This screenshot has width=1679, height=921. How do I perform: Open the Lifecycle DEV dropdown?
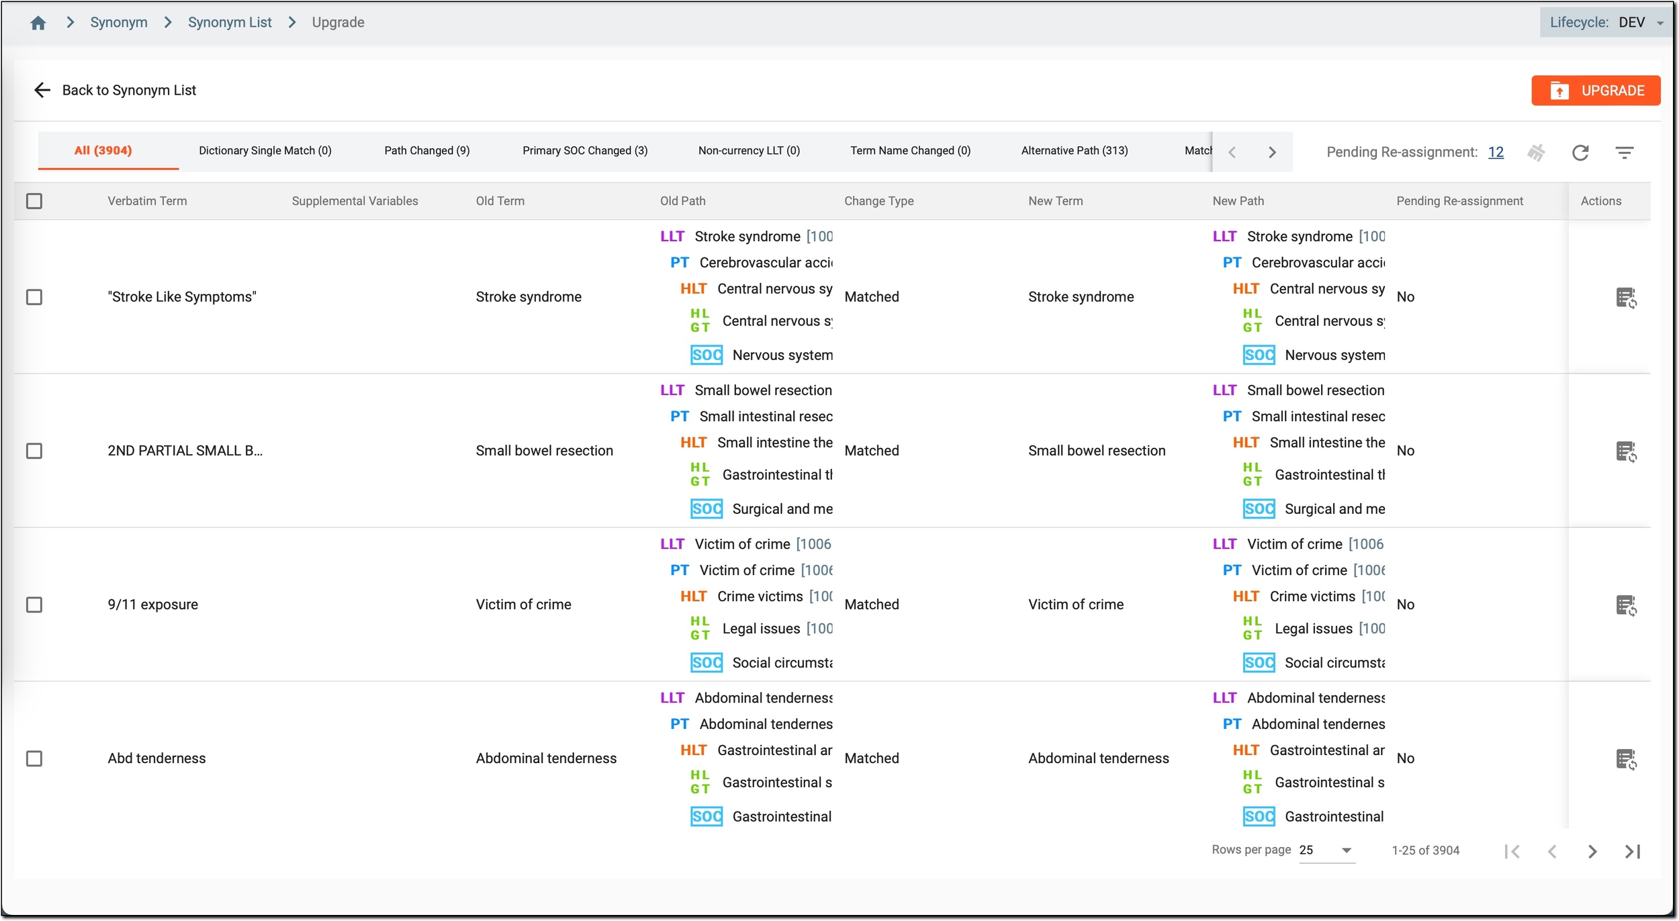click(1606, 22)
